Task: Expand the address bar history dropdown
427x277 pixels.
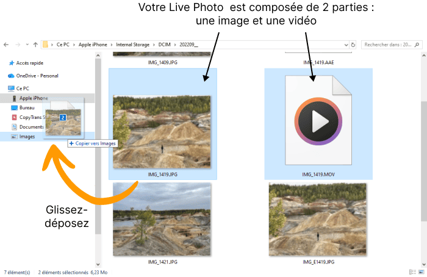Action: point(346,45)
